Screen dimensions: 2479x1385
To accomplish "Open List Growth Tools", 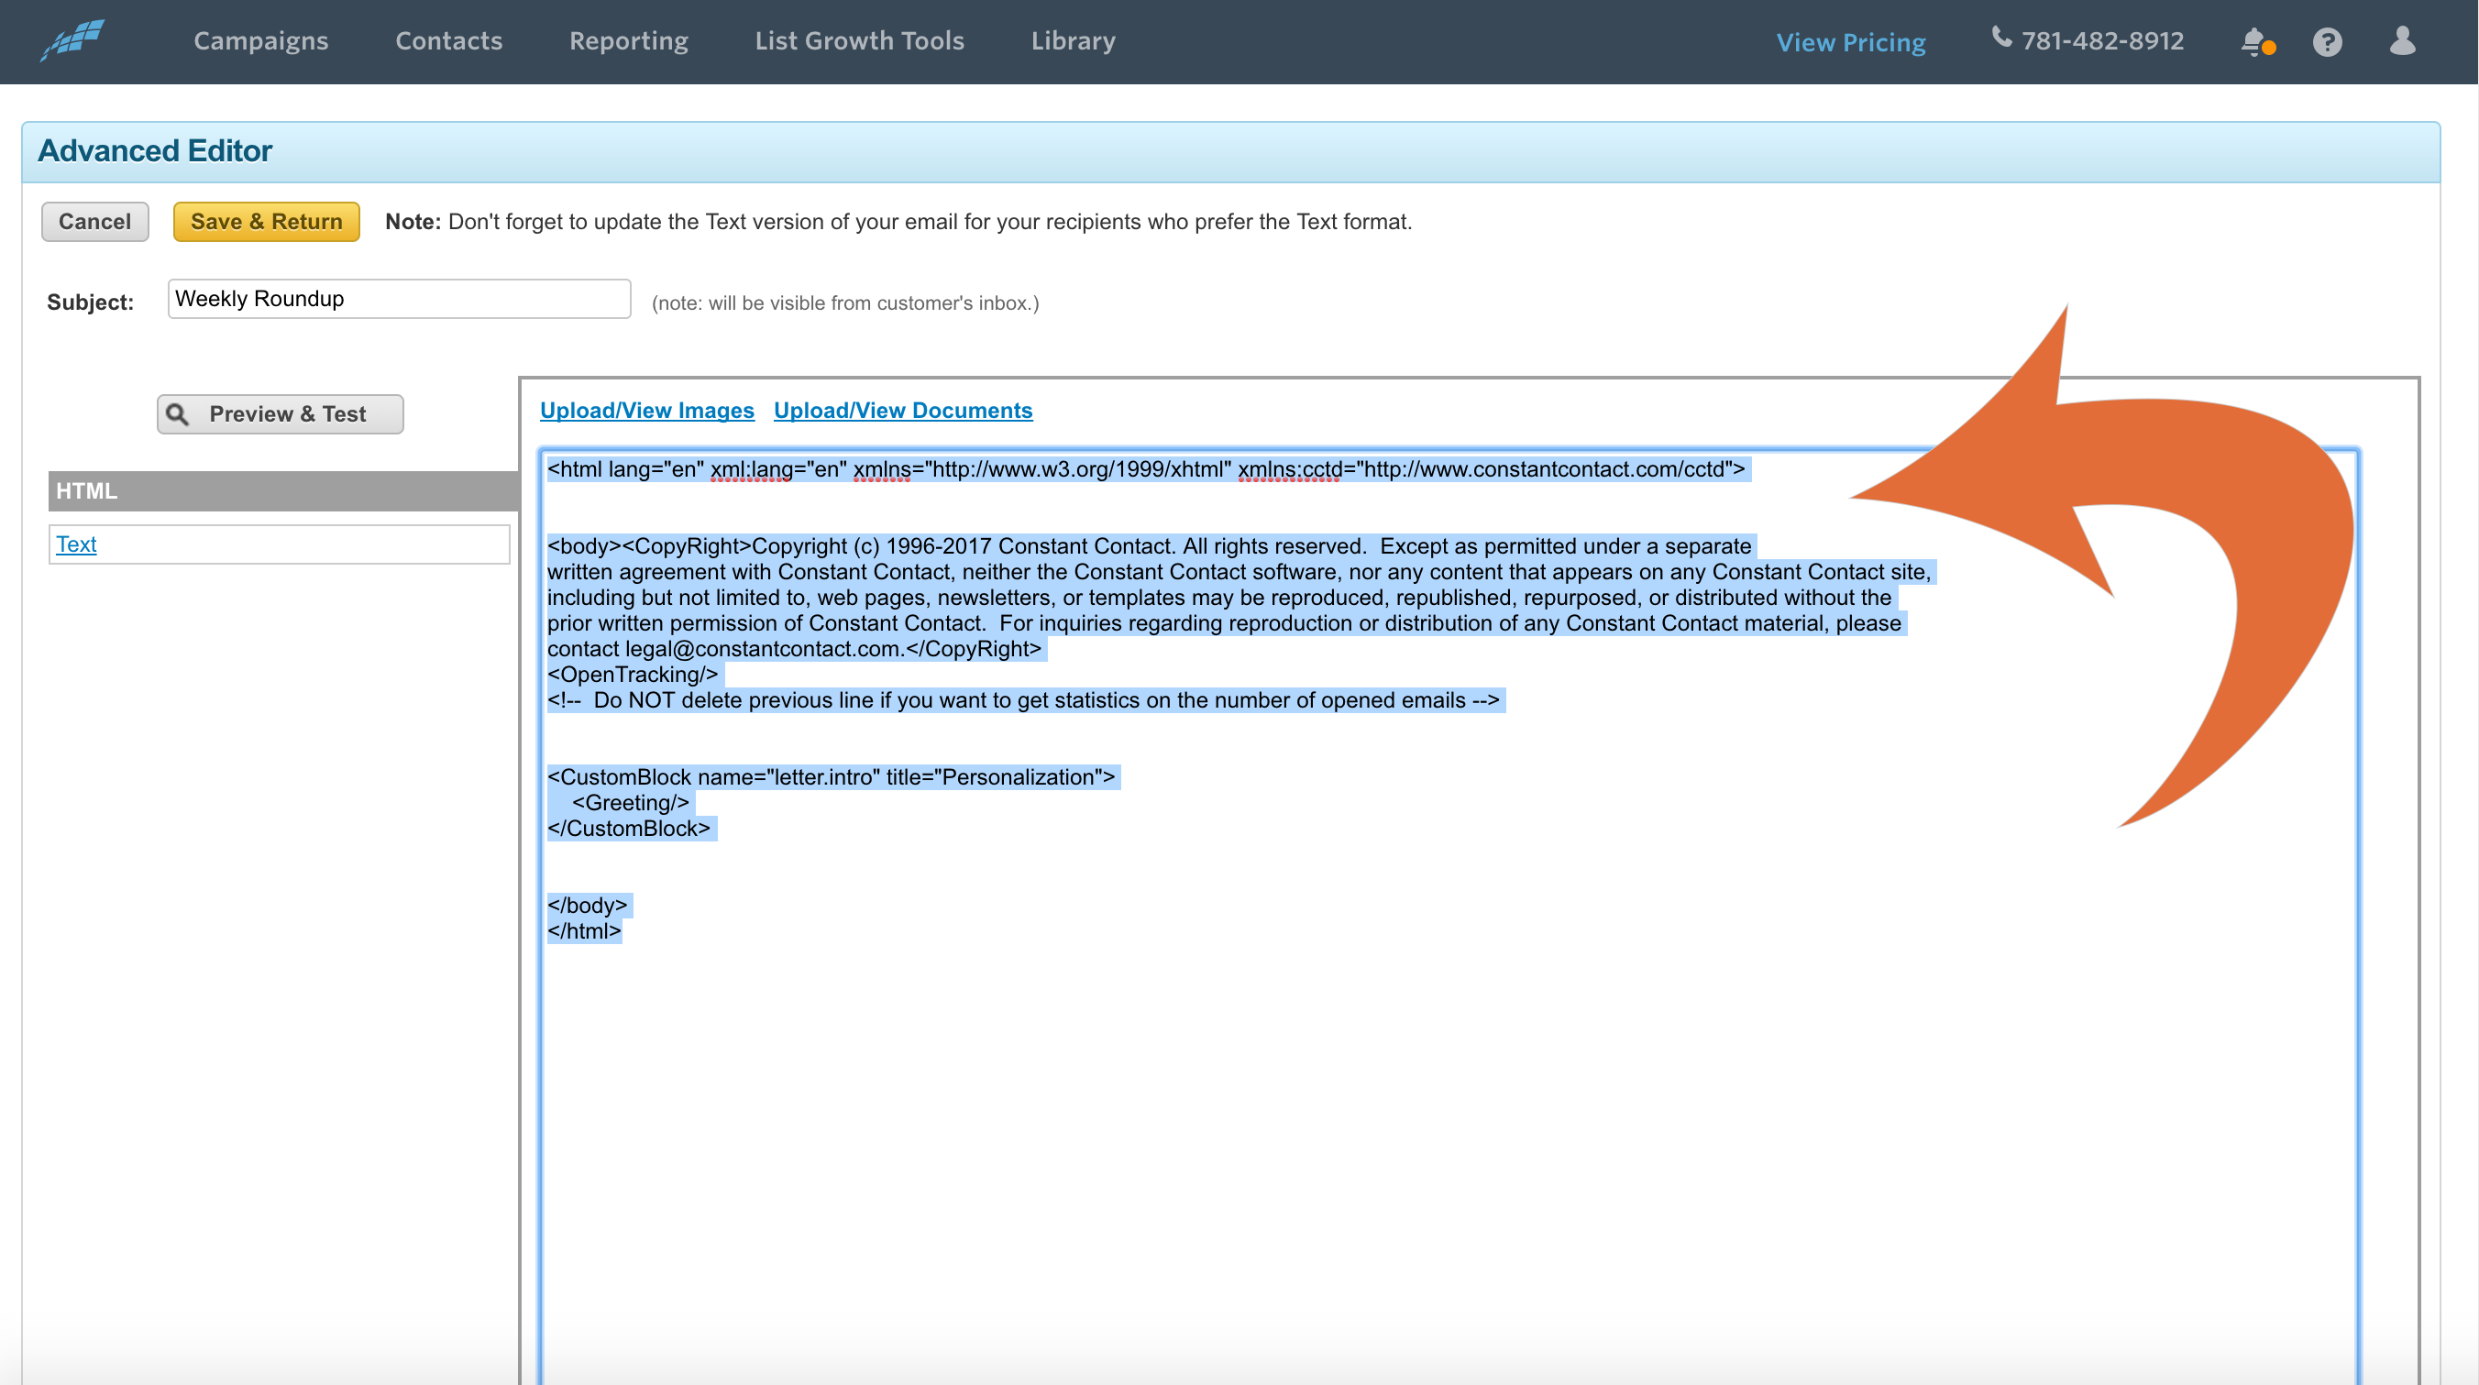I will (859, 40).
